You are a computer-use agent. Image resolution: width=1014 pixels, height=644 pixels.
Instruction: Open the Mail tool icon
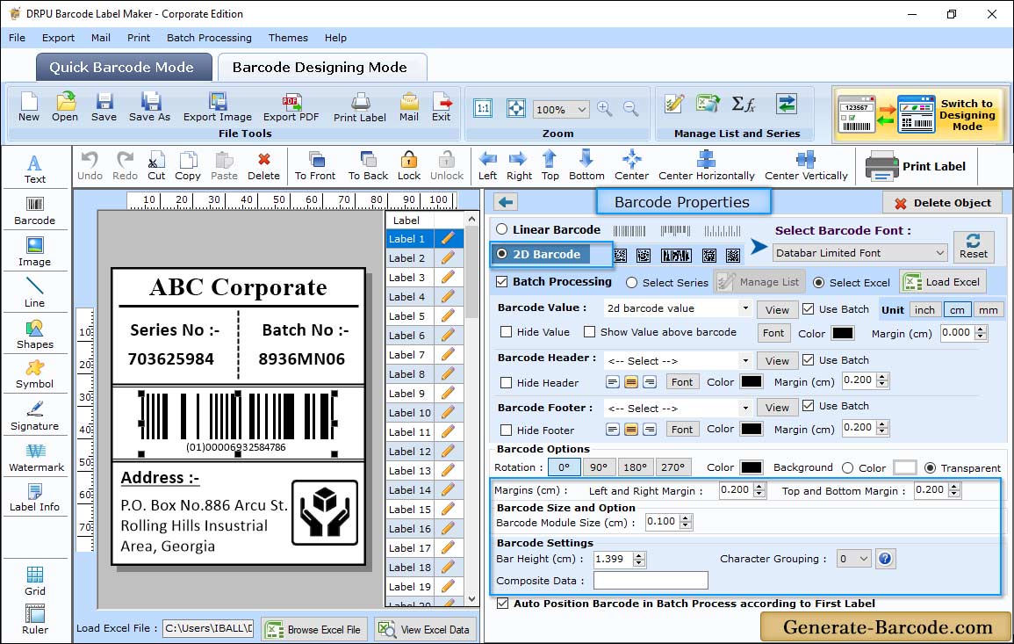409,106
